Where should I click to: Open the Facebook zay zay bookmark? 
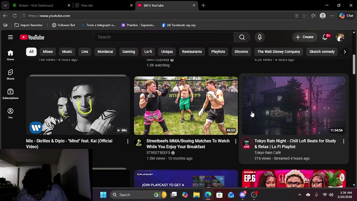click(179, 25)
